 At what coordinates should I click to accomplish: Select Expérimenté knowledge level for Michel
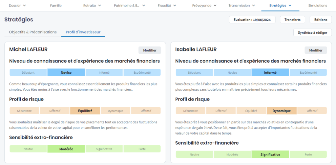[x=142, y=73]
